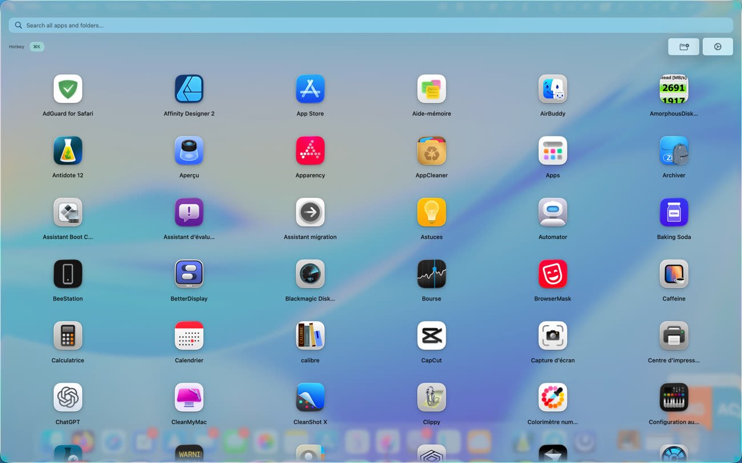Launch Affinity Designer 2
Viewport: 742px width, 463px height.
189,89
